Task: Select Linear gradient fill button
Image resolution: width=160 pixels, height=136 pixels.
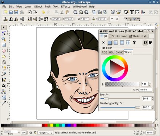Action: (116, 43)
